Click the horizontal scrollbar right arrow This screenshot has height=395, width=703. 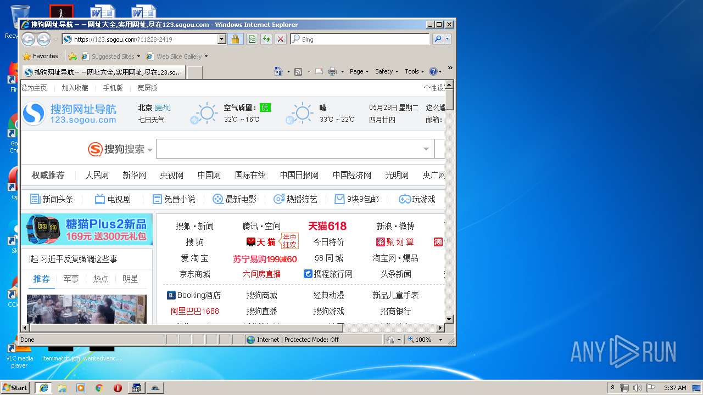440,328
